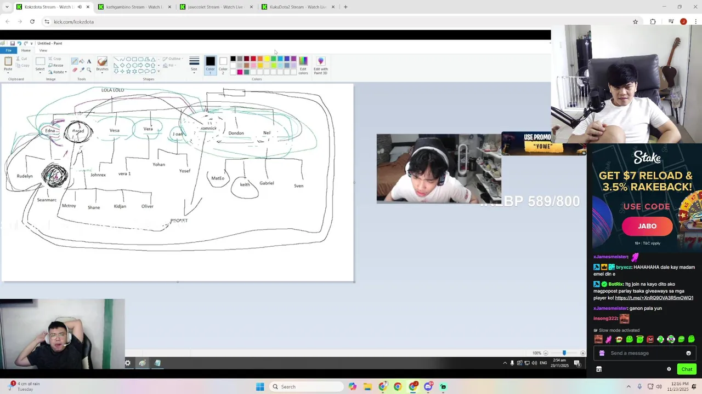The width and height of the screenshot is (702, 394).
Task: Adjust the Paint zoom slider
Action: tap(564, 353)
